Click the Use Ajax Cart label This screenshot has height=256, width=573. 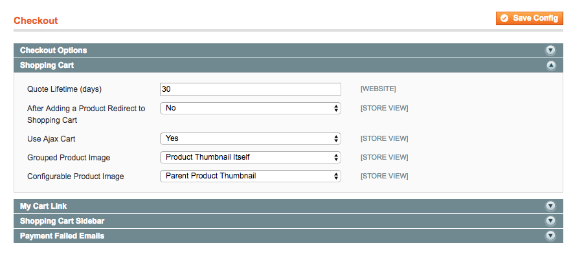coord(52,139)
